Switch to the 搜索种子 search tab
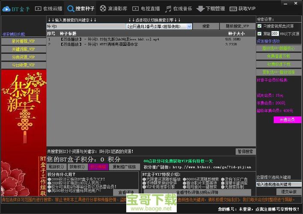 [x=81, y=9]
